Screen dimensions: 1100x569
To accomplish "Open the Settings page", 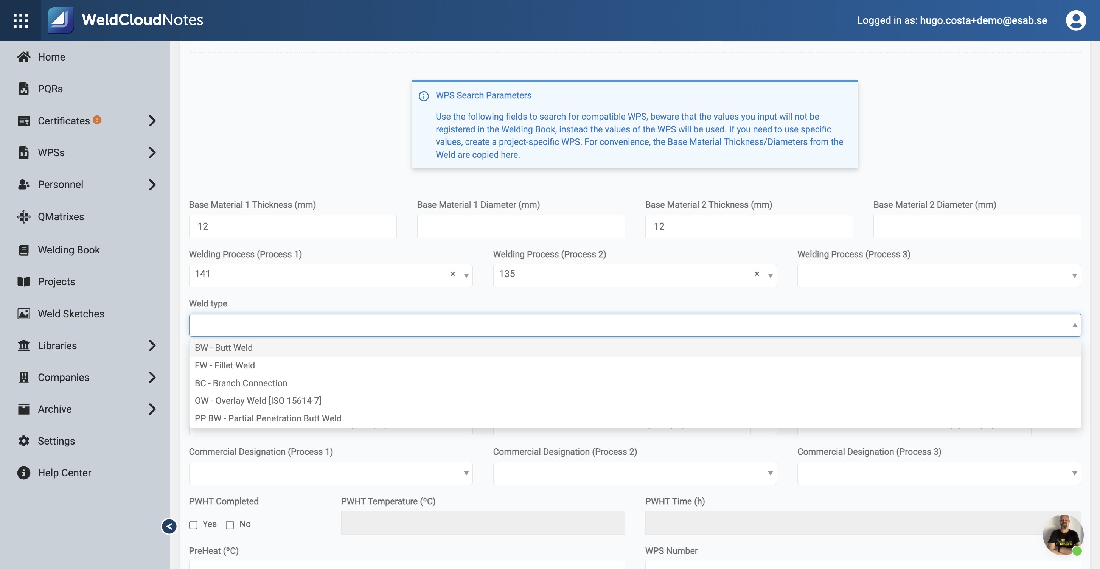I will click(x=56, y=441).
